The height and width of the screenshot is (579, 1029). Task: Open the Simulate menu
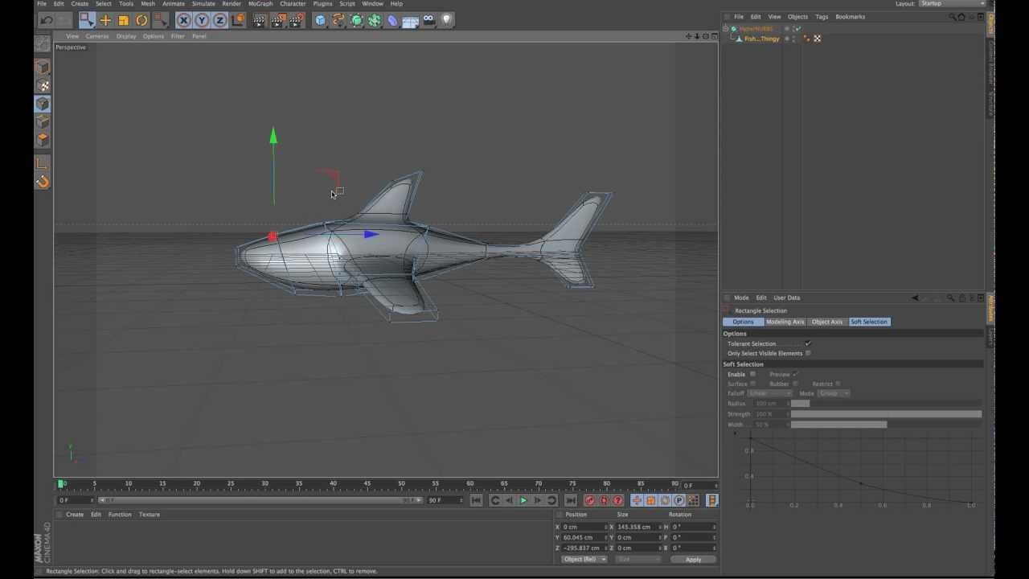pyautogui.click(x=203, y=4)
